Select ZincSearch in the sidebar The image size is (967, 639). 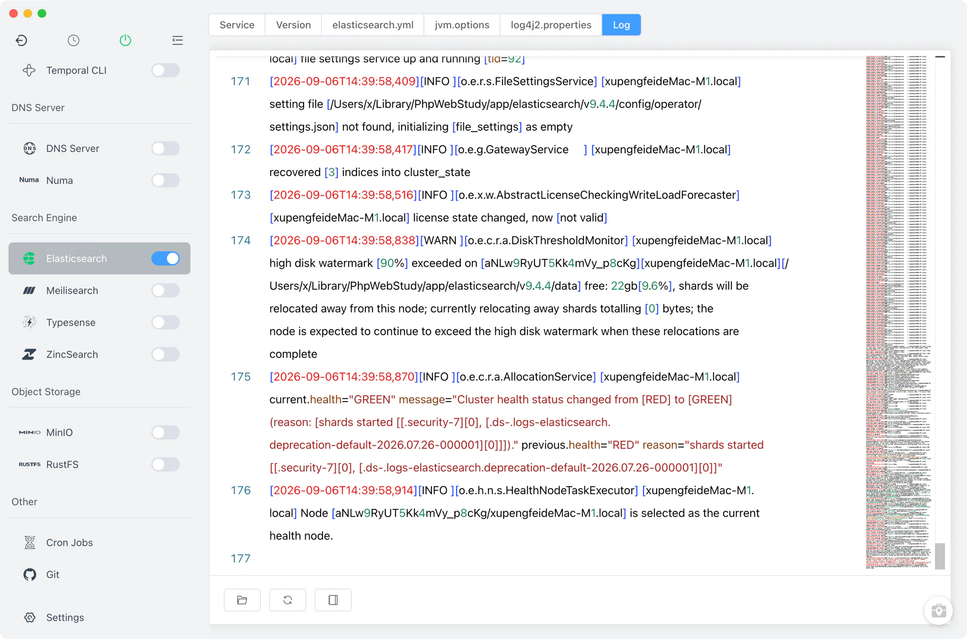[x=99, y=354]
